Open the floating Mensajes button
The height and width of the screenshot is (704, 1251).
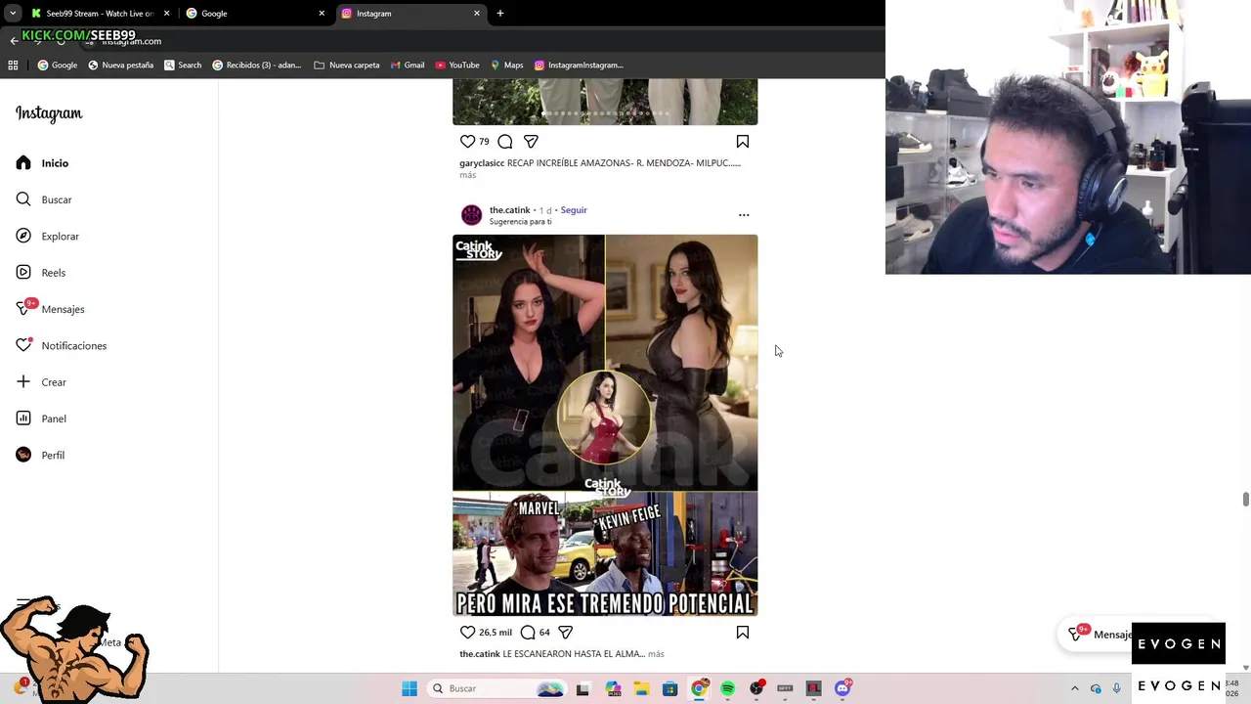(1100, 634)
